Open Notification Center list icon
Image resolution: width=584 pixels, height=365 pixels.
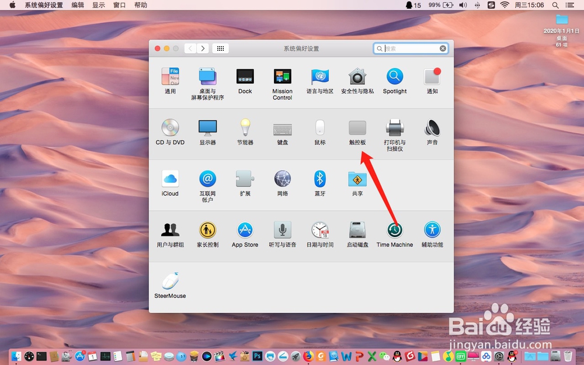click(x=569, y=5)
